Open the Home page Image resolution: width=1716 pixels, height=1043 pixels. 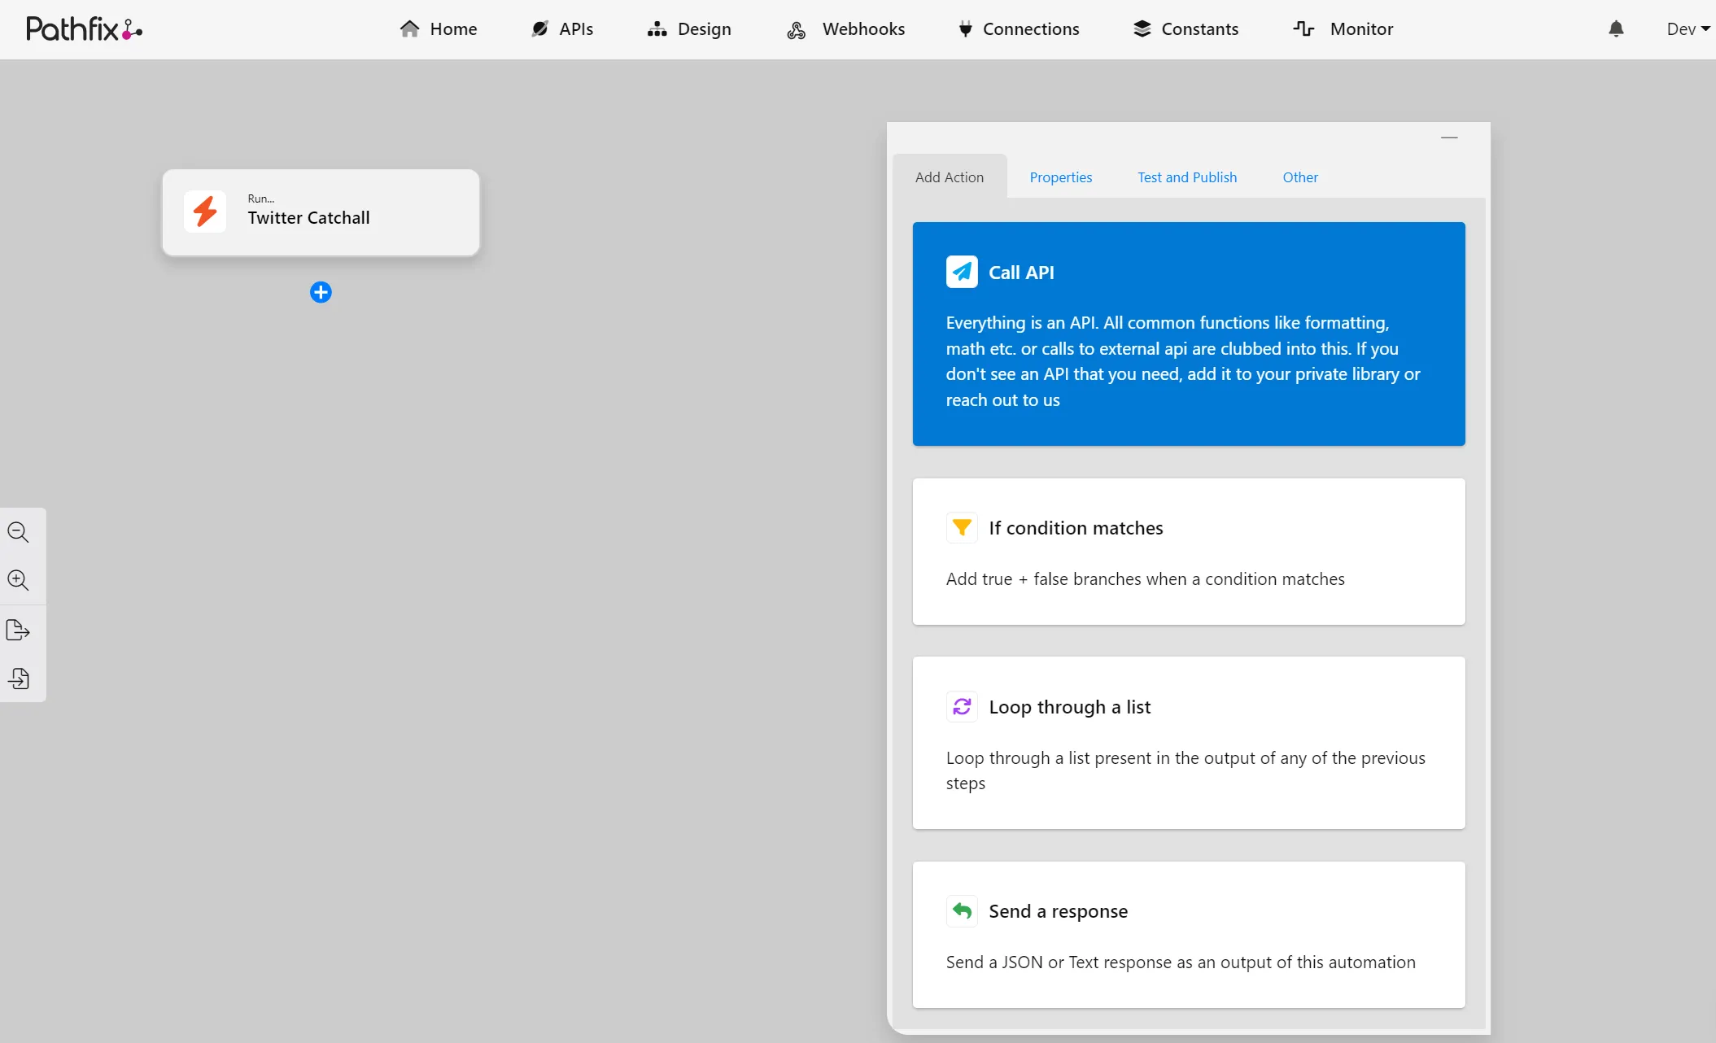(439, 29)
